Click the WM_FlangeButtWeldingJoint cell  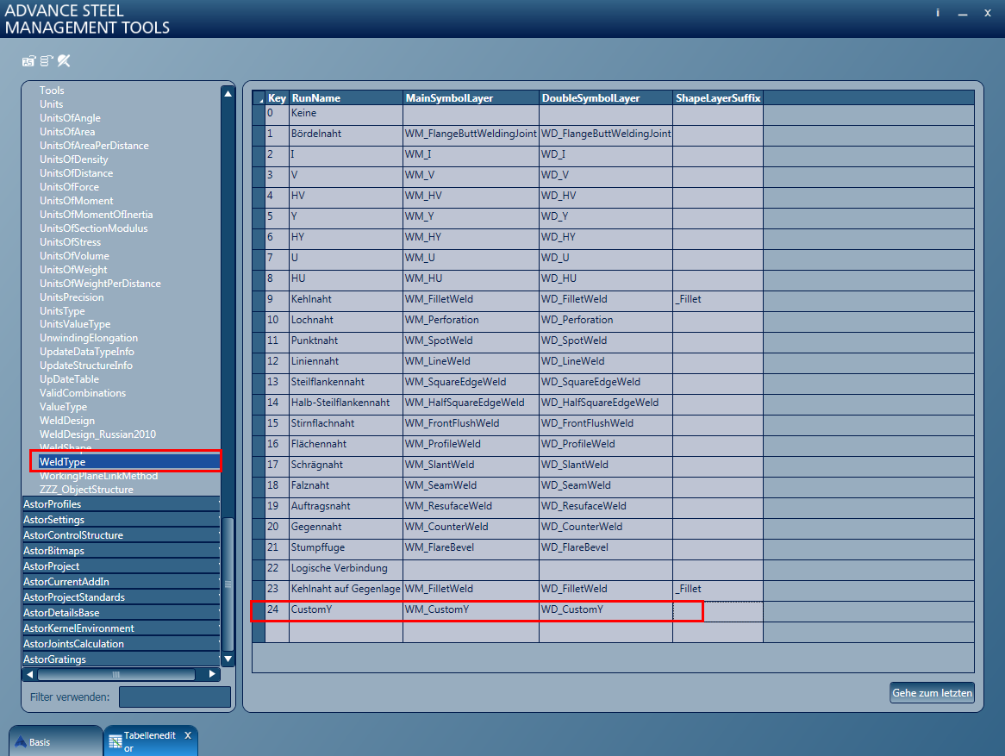(471, 134)
